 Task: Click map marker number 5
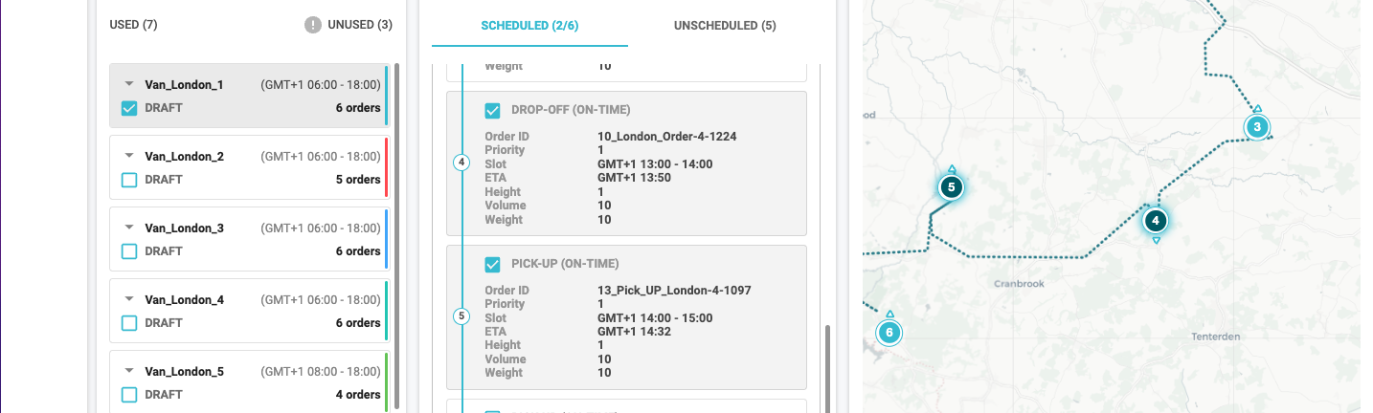pos(951,187)
